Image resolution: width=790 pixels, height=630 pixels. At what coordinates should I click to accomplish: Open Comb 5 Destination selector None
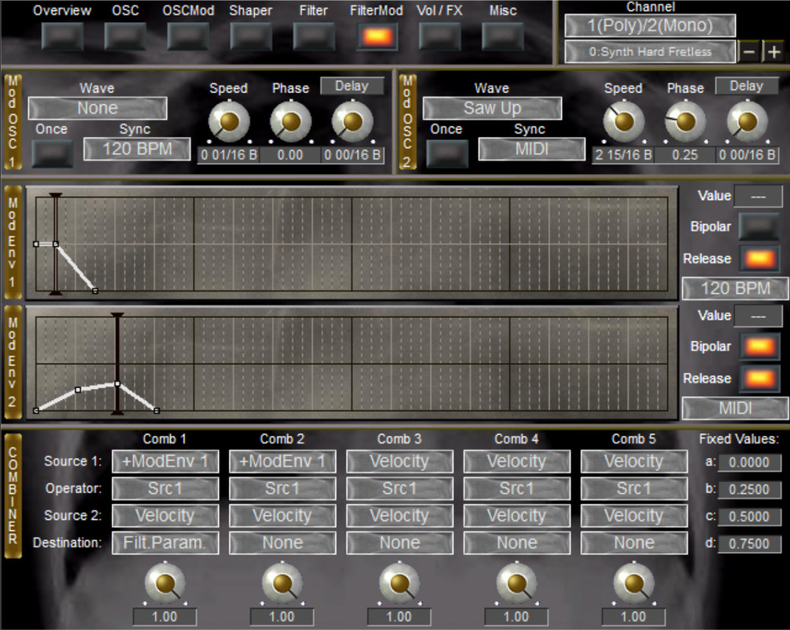(x=634, y=543)
